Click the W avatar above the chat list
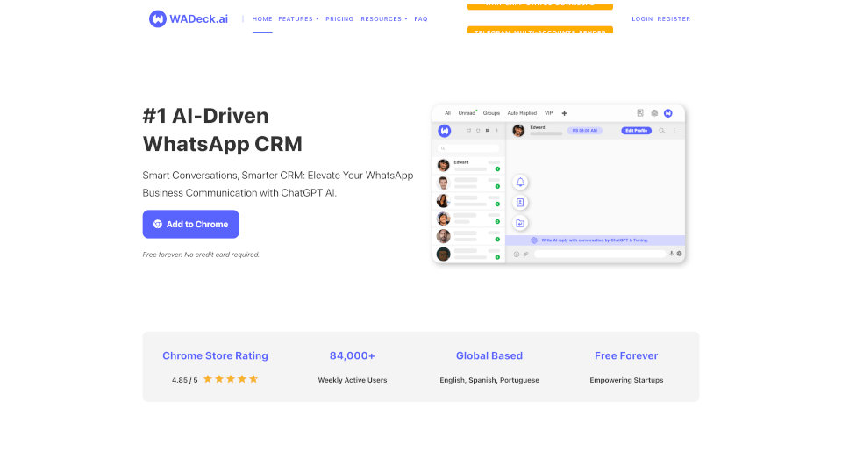 (445, 131)
